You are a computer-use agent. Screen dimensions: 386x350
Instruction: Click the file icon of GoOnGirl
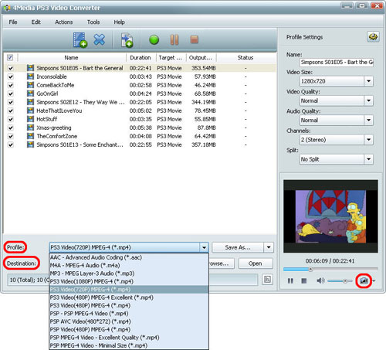point(30,93)
